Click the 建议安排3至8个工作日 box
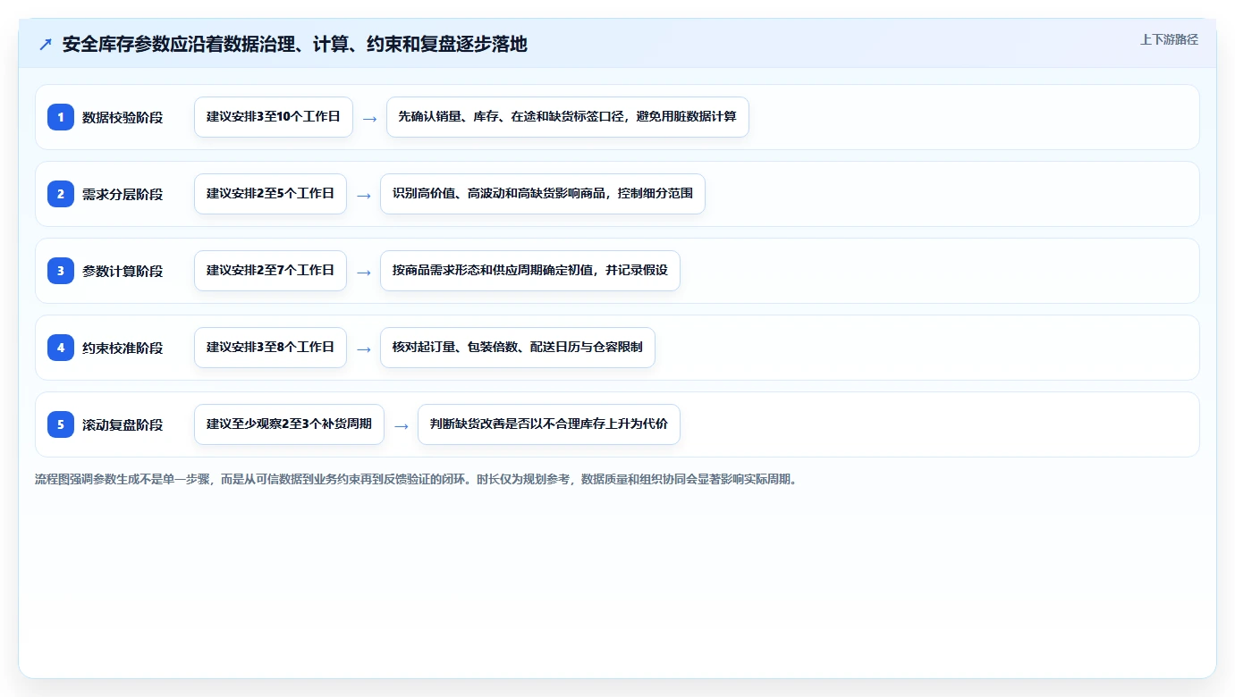Screen dimensions: 1235x697 click(x=270, y=348)
